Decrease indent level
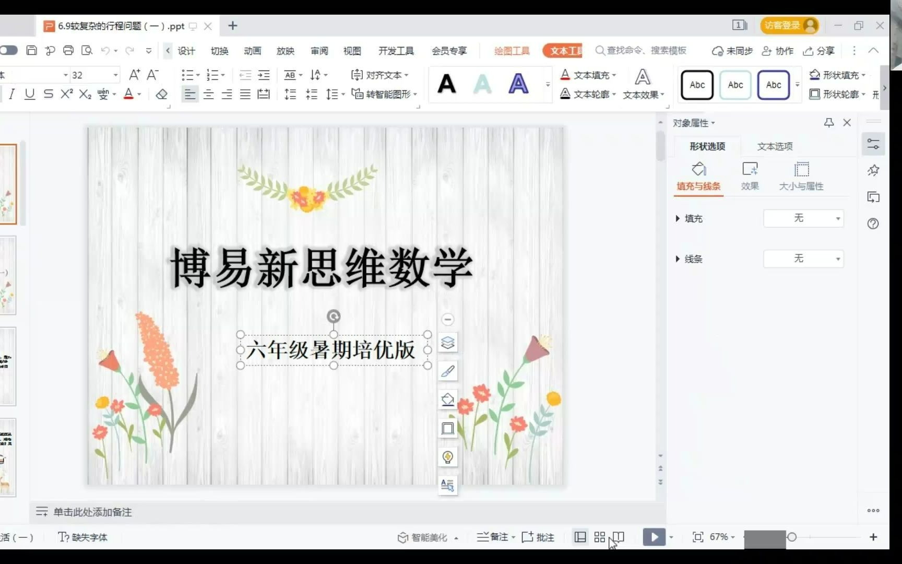This screenshot has width=902, height=564. pos(245,75)
